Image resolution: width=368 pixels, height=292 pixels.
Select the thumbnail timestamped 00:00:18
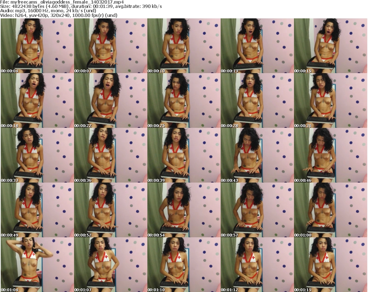coord(37,100)
